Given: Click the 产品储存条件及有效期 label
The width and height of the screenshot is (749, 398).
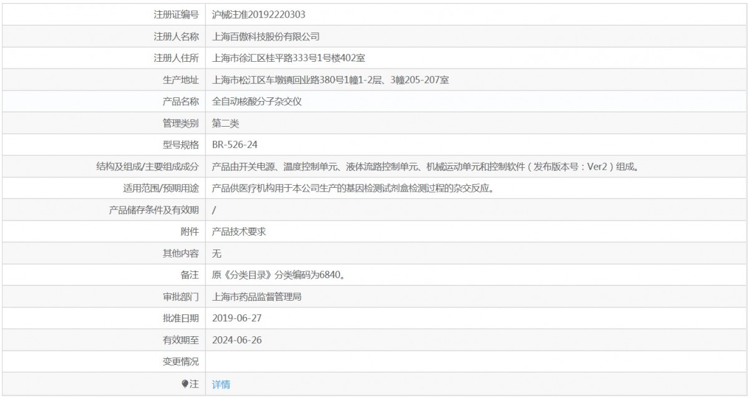Looking at the screenshot, I should click(x=154, y=210).
